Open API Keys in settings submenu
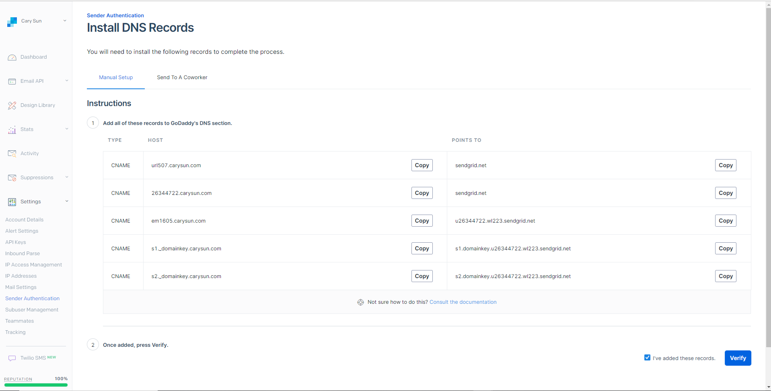Viewport: 771px width, 391px height. 16,242
